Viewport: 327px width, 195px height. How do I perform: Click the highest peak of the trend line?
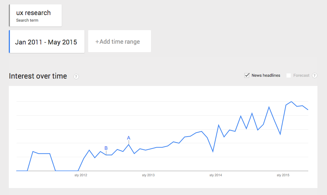291,102
